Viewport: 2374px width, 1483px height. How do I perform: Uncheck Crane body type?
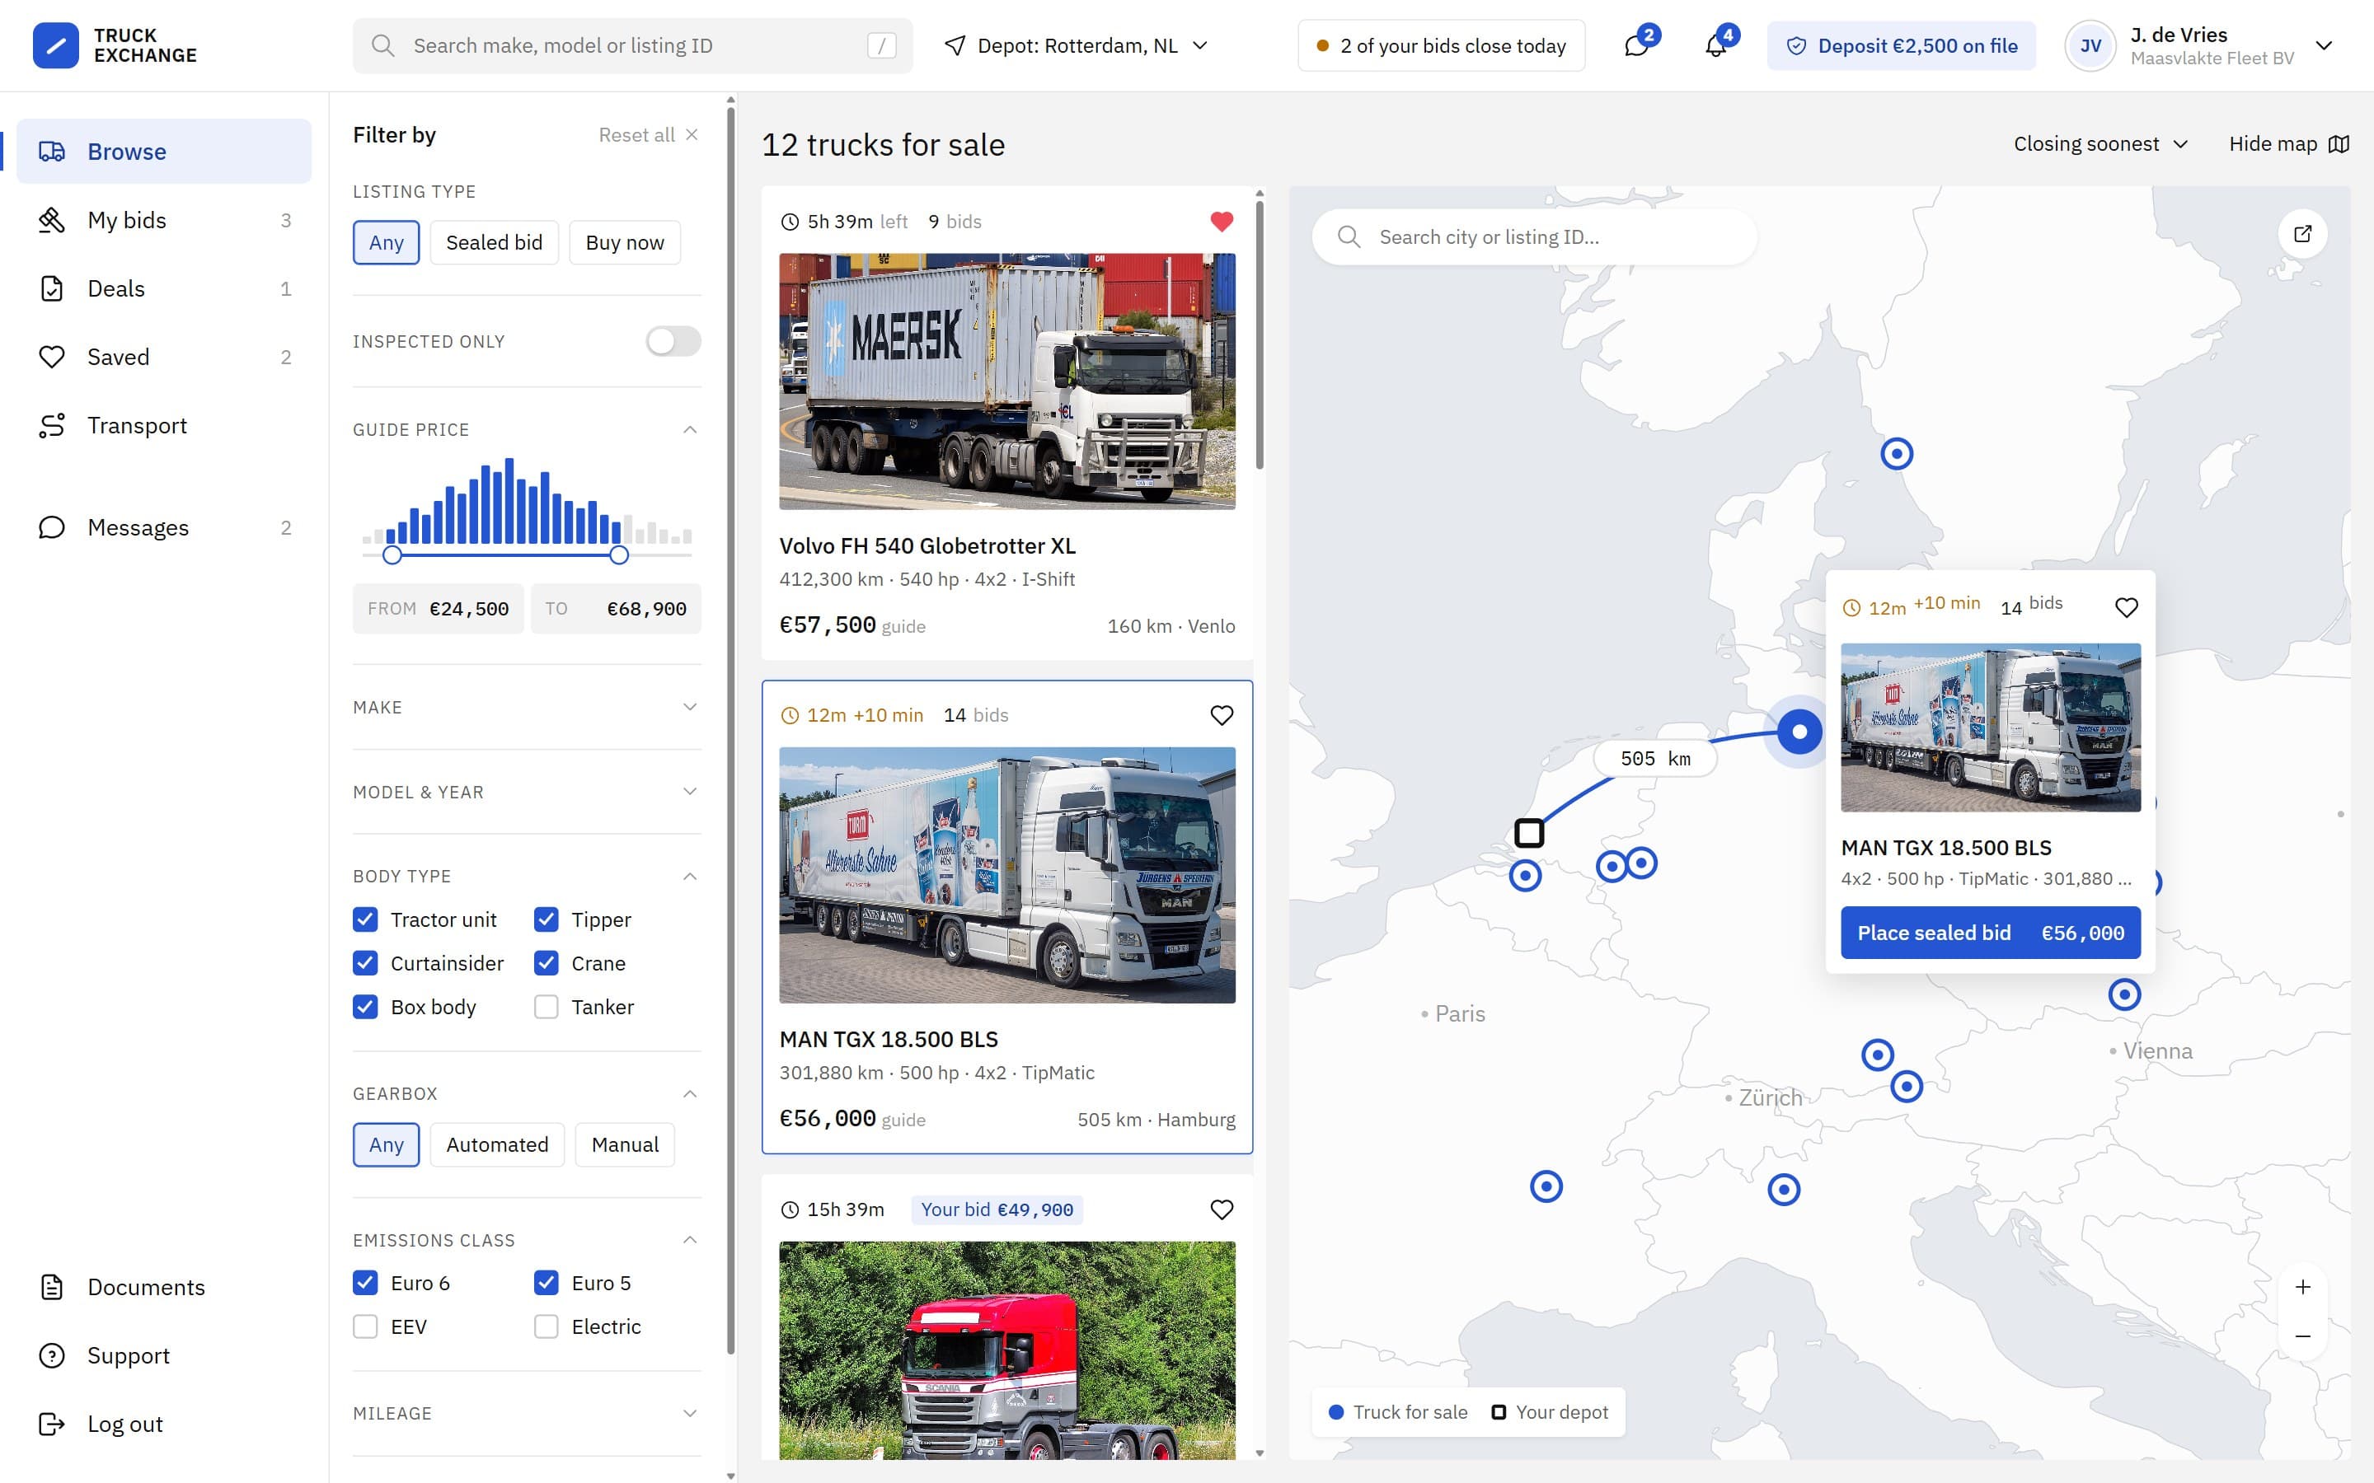click(547, 963)
